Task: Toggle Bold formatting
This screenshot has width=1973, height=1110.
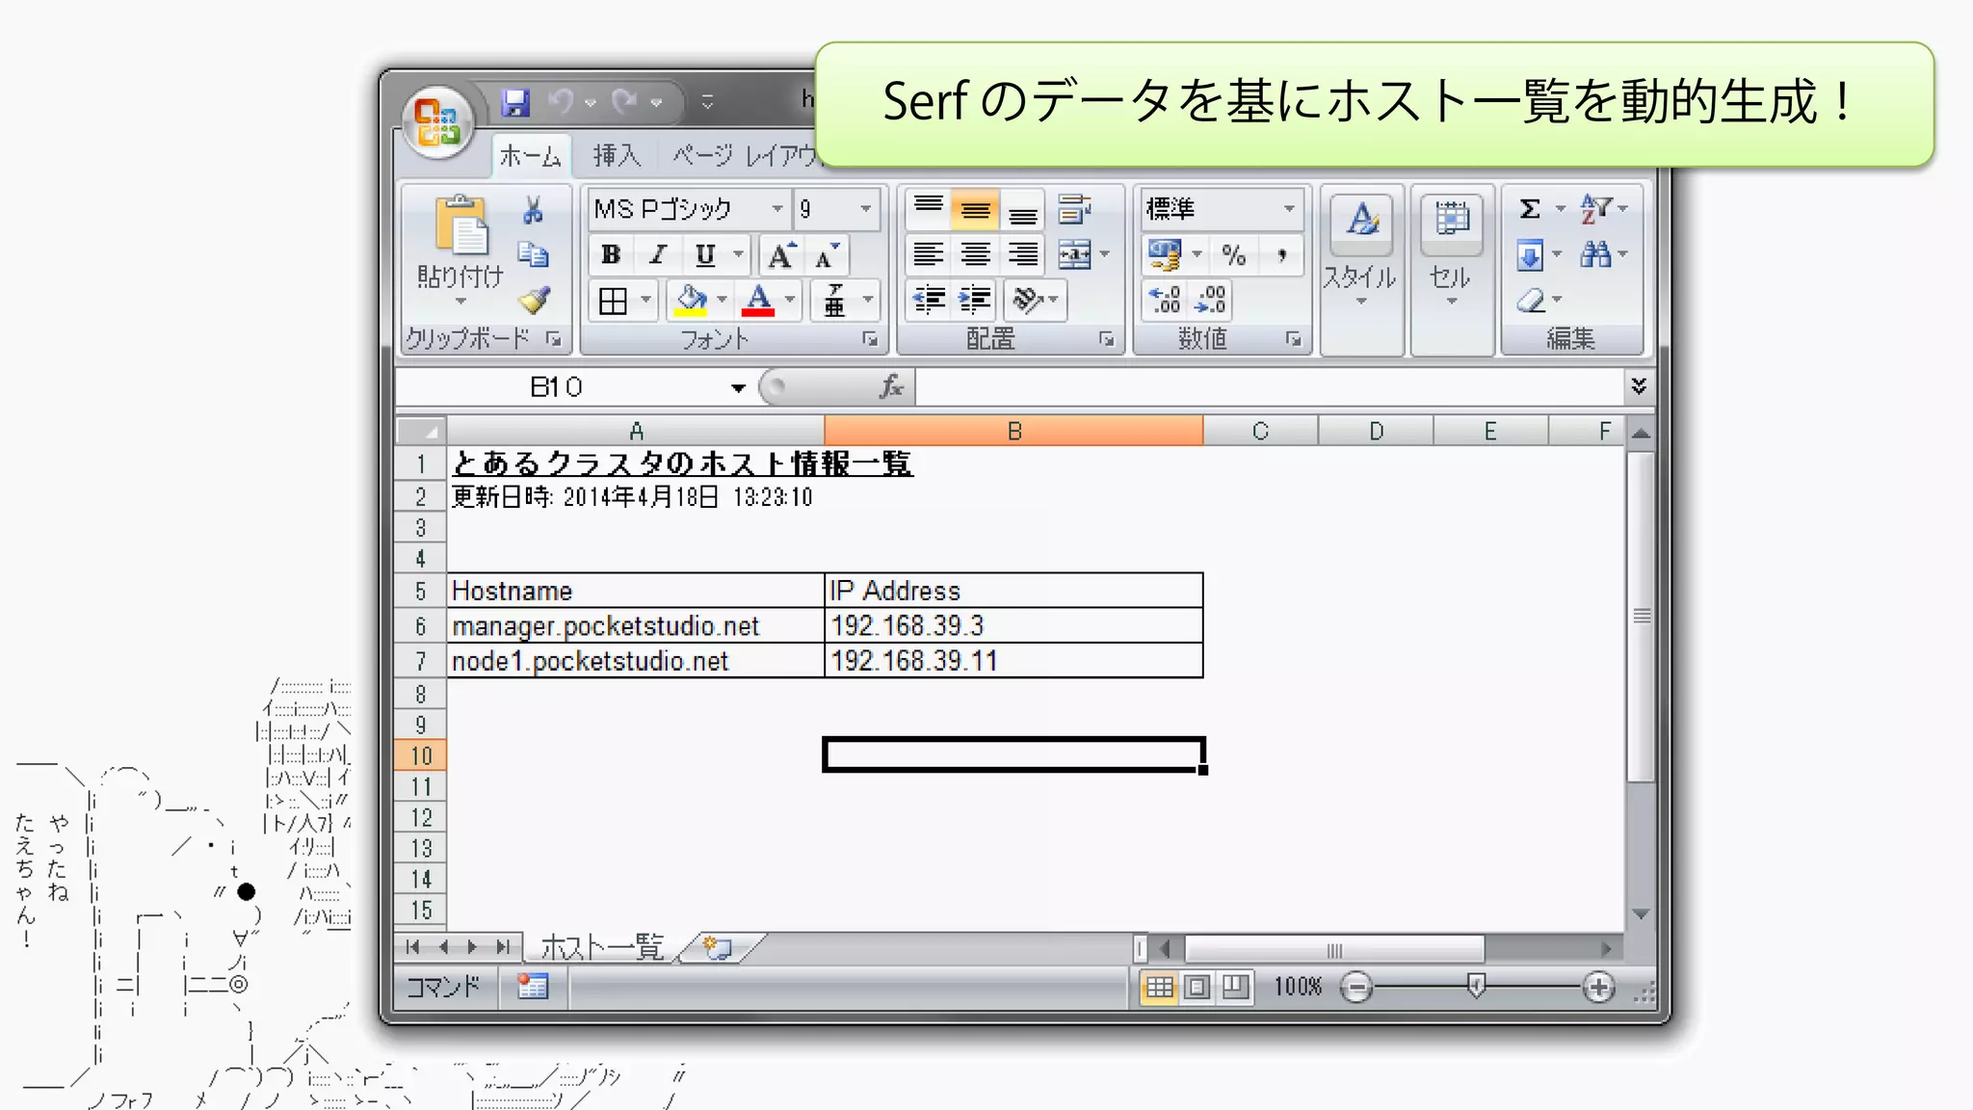Action: [611, 254]
